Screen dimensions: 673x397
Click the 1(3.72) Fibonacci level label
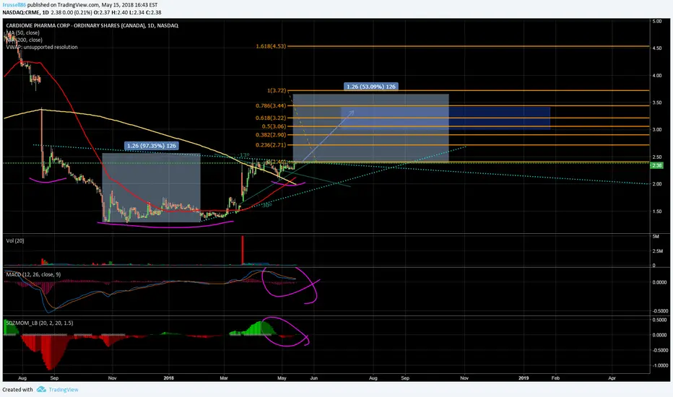click(277, 90)
